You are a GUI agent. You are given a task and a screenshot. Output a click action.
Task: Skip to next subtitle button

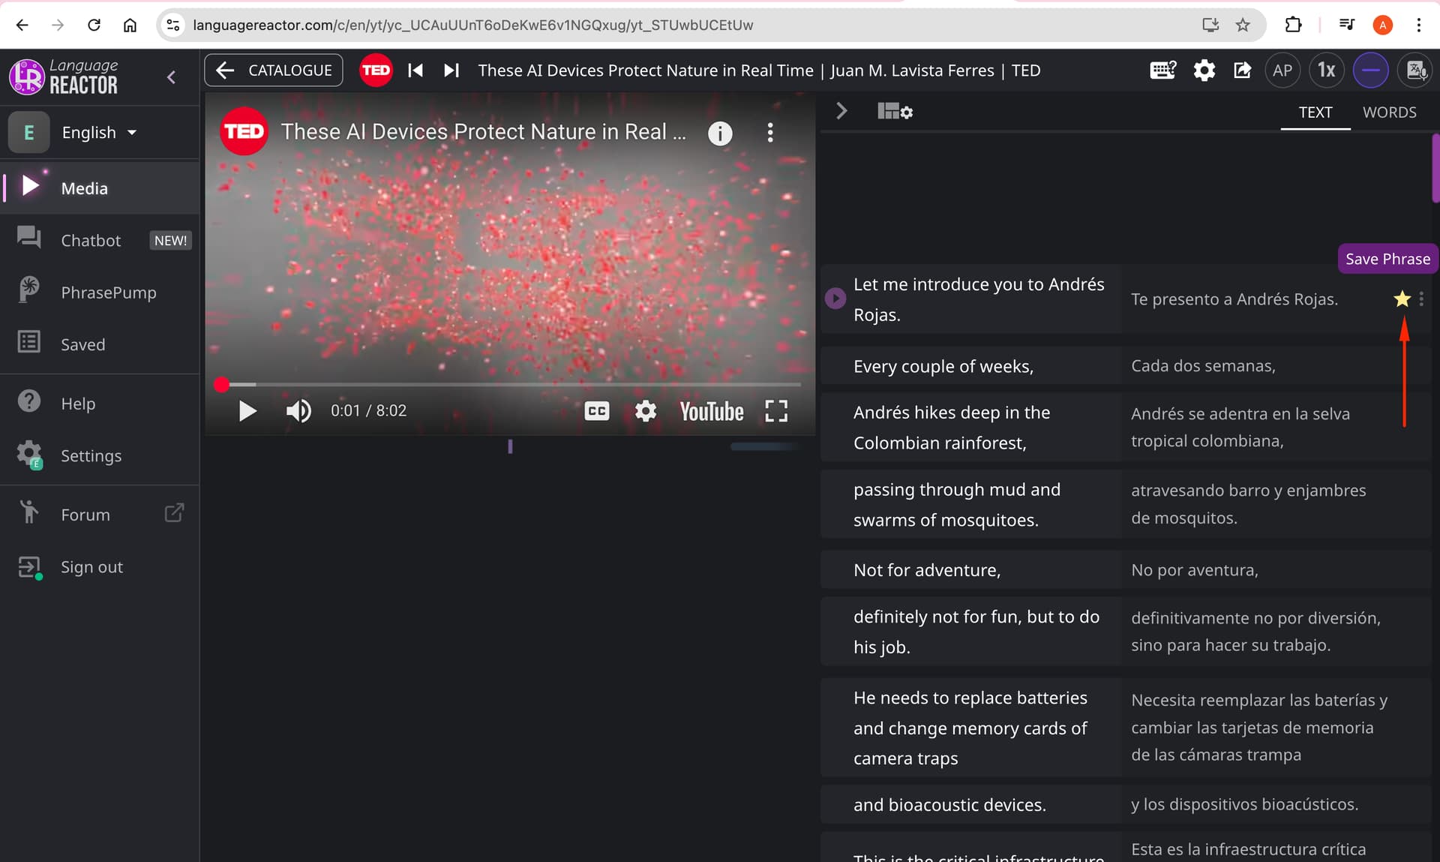[451, 71]
